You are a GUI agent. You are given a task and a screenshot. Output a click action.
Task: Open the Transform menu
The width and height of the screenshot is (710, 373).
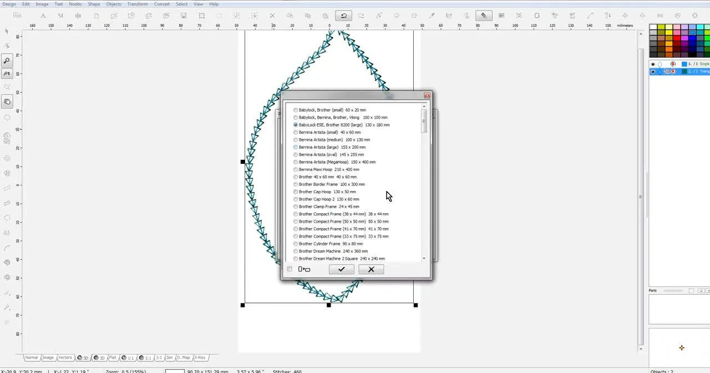click(x=137, y=4)
